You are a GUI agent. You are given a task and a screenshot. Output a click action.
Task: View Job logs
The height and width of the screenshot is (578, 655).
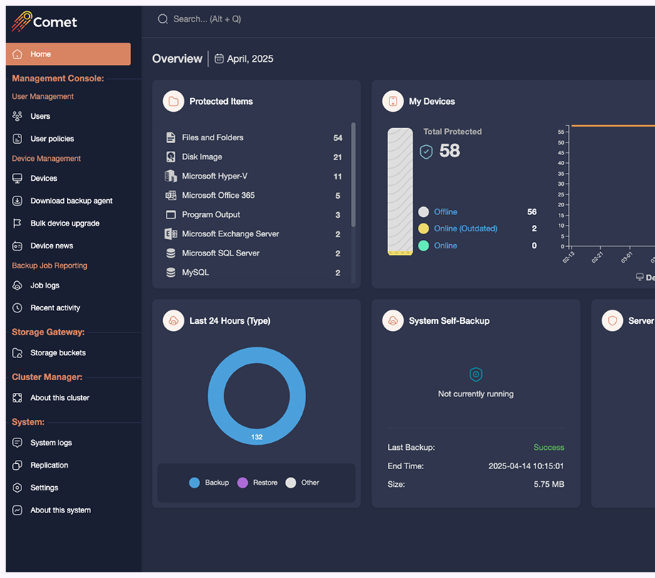pos(45,285)
